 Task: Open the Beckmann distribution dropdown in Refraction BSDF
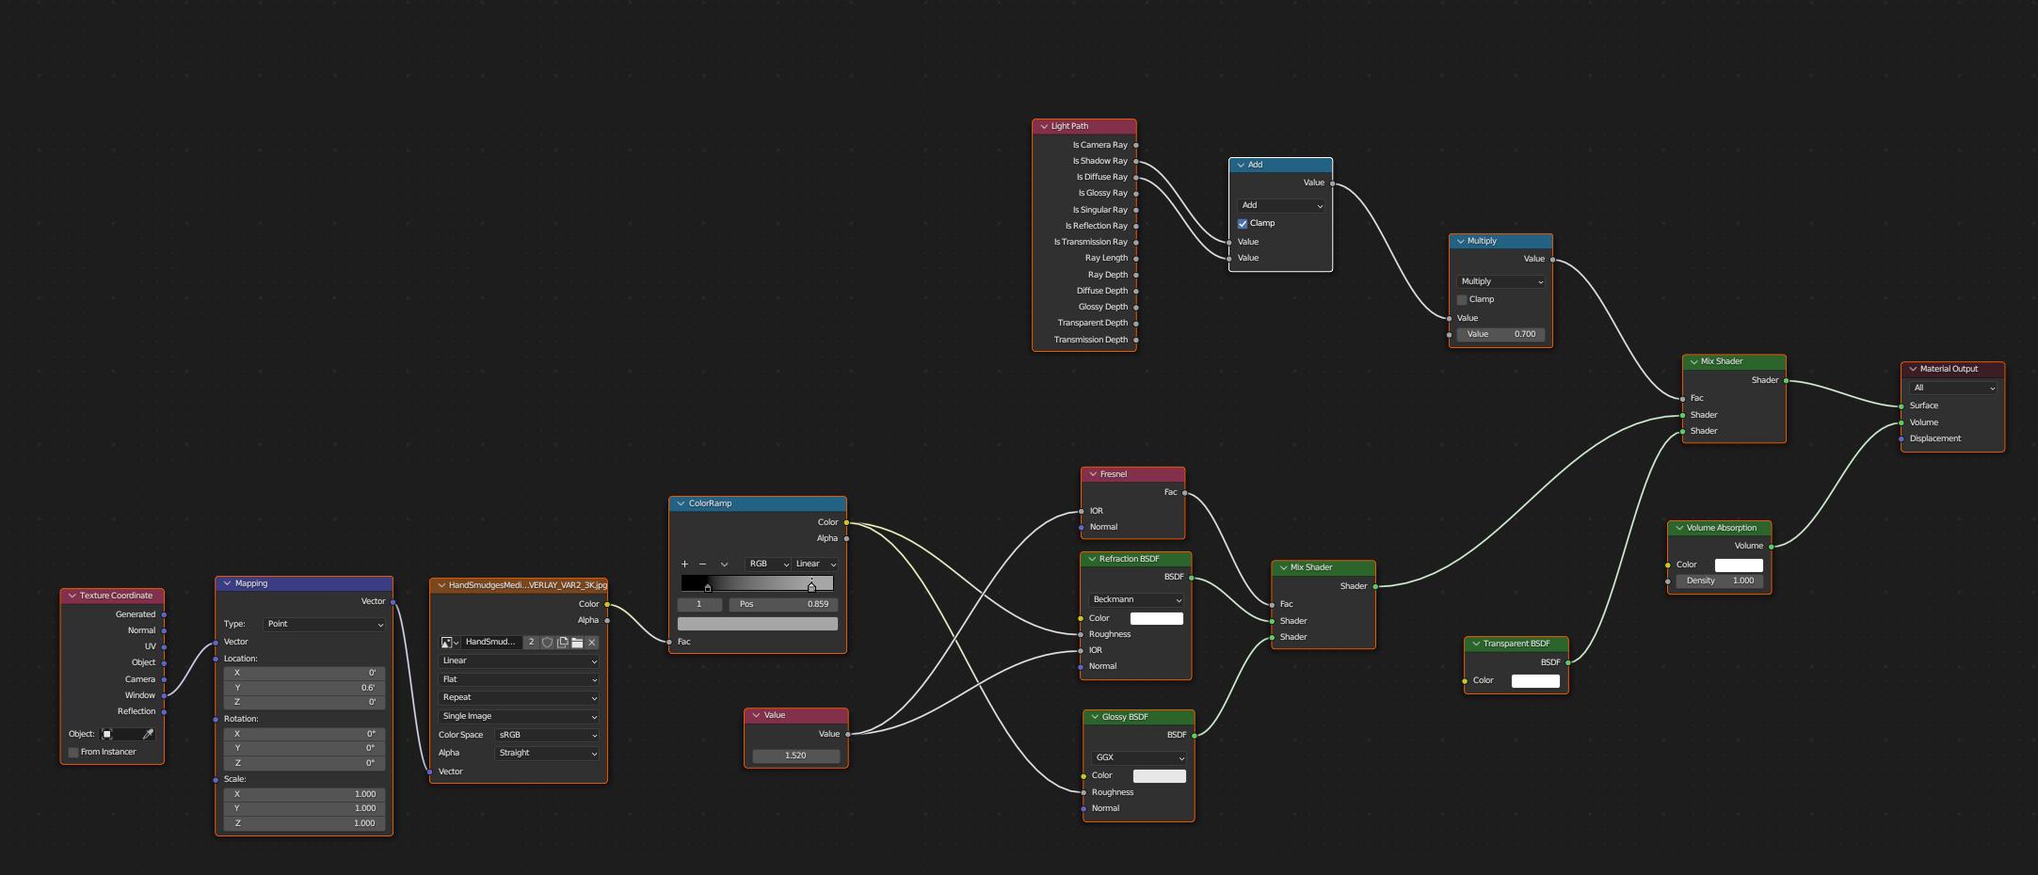1135,599
